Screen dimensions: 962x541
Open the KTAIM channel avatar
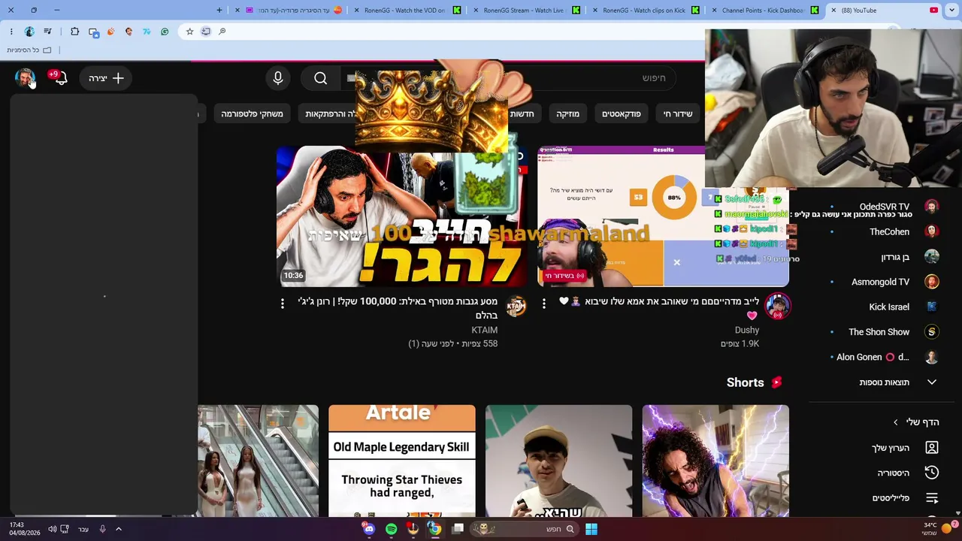tap(516, 306)
